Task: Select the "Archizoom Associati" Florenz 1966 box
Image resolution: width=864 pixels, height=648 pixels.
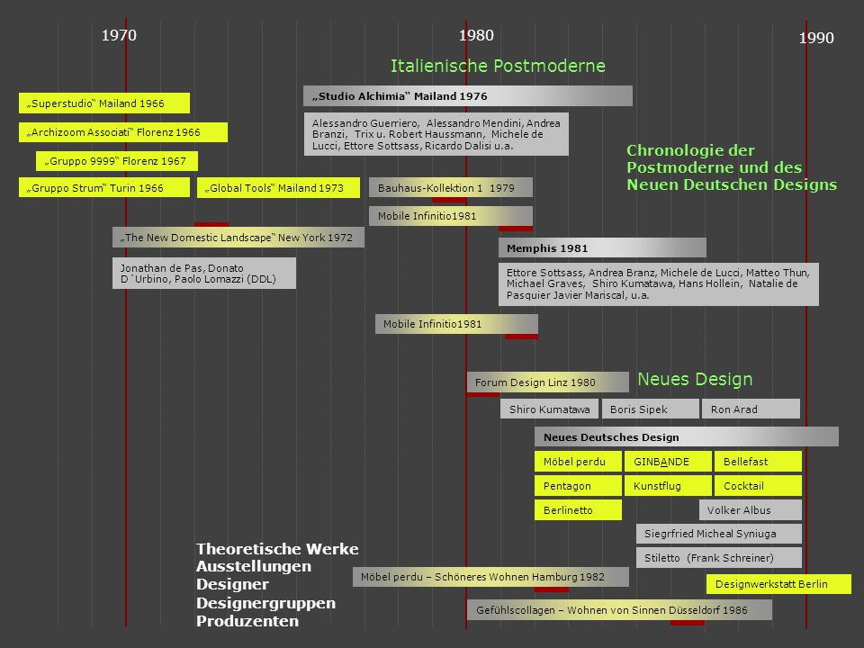Action: [x=123, y=132]
